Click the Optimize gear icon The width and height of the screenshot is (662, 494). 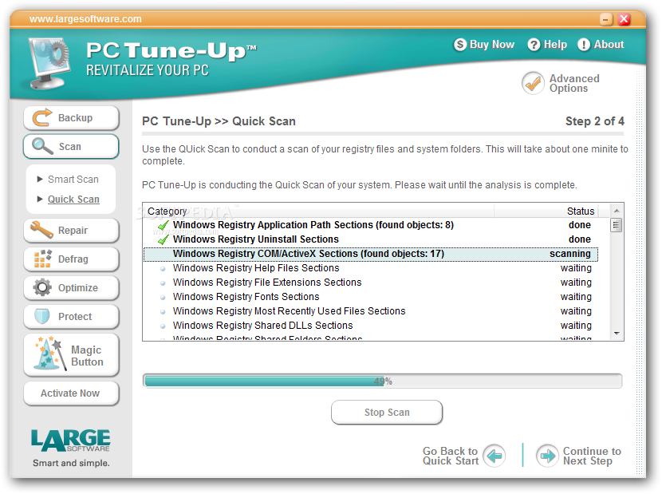click(x=42, y=287)
